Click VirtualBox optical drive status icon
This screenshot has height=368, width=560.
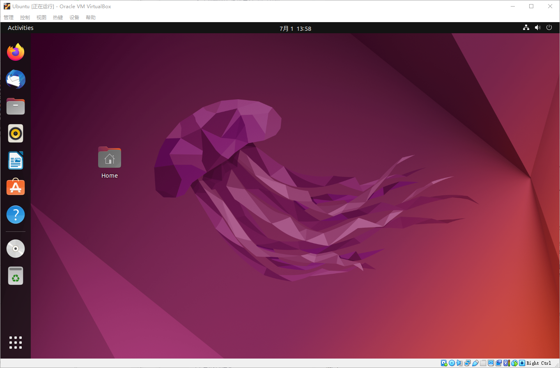452,363
